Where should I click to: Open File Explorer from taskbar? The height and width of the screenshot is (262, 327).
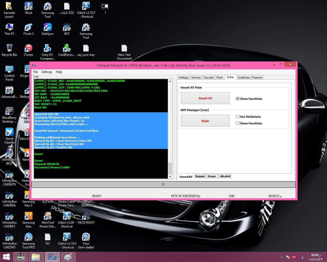point(36,257)
